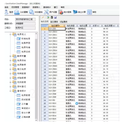Screen dimensions: 124x124
Task: Expand the 地质勘探 folder
Action: click(x=10, y=65)
